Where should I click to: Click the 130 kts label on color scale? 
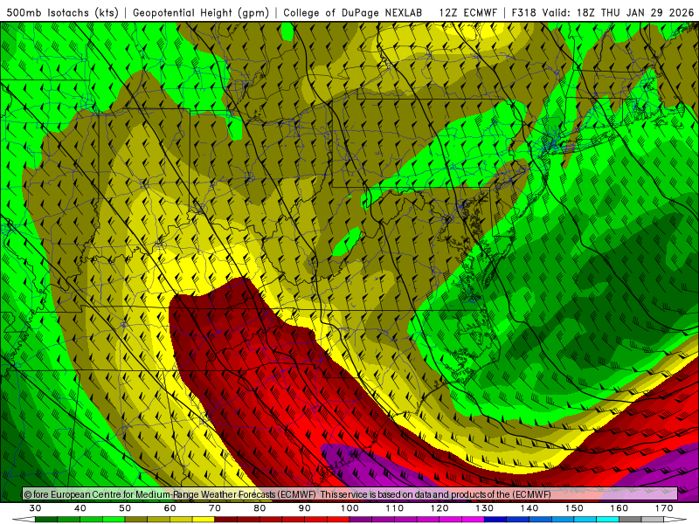click(x=484, y=508)
